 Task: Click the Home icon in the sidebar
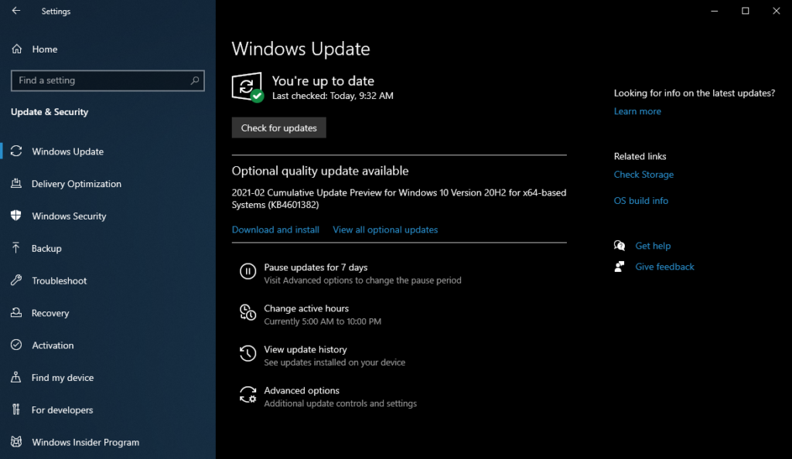pos(15,49)
